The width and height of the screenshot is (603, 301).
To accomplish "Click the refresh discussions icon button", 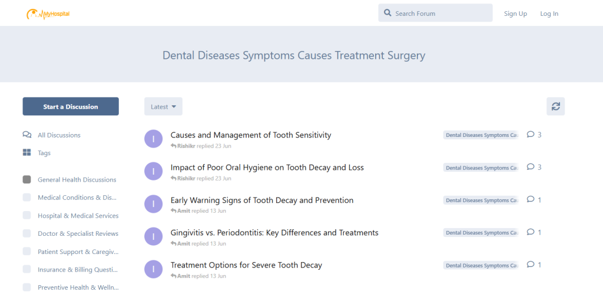I will [x=555, y=106].
